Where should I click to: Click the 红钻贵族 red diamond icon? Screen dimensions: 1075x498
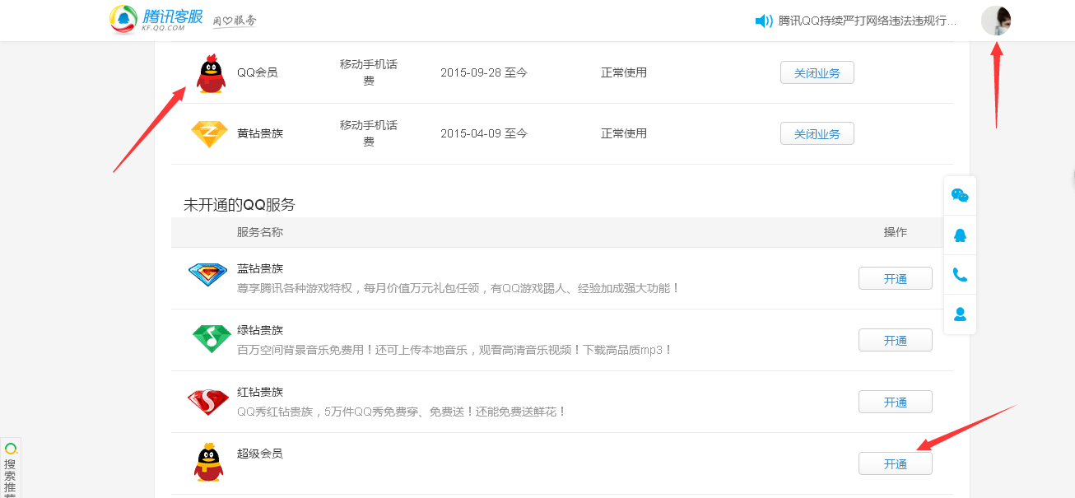coord(207,402)
